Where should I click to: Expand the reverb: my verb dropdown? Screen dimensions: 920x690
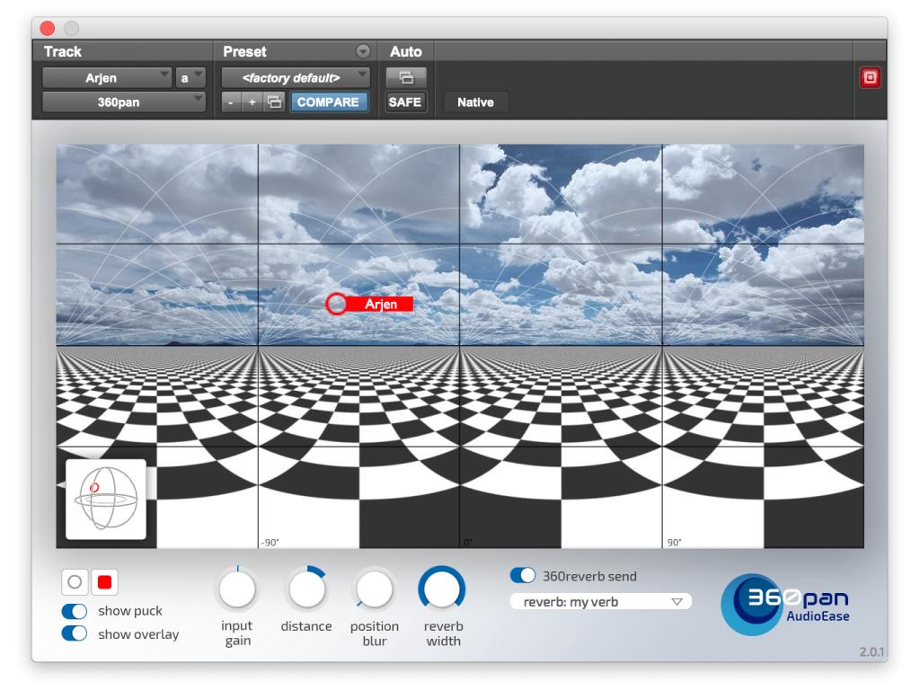point(600,602)
